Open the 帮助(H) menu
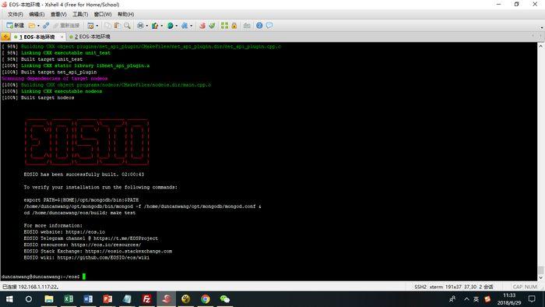The height and width of the screenshot is (307, 545). point(125,14)
